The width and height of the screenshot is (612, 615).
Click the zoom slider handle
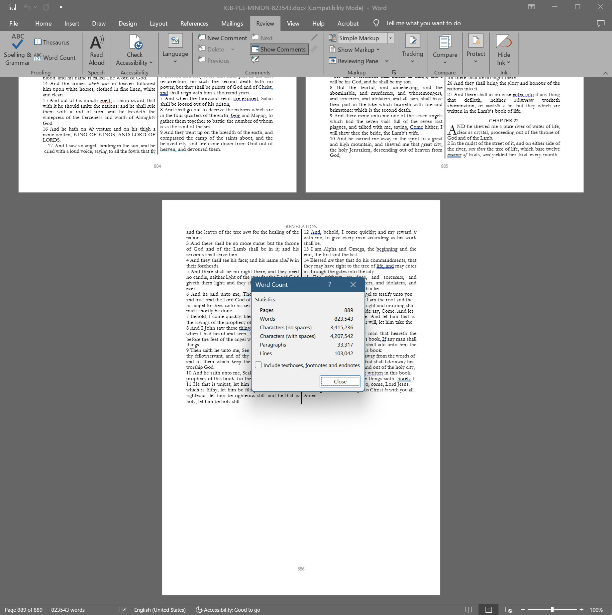(x=552, y=610)
